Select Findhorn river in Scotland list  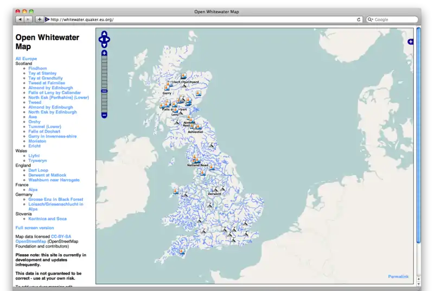click(x=38, y=68)
